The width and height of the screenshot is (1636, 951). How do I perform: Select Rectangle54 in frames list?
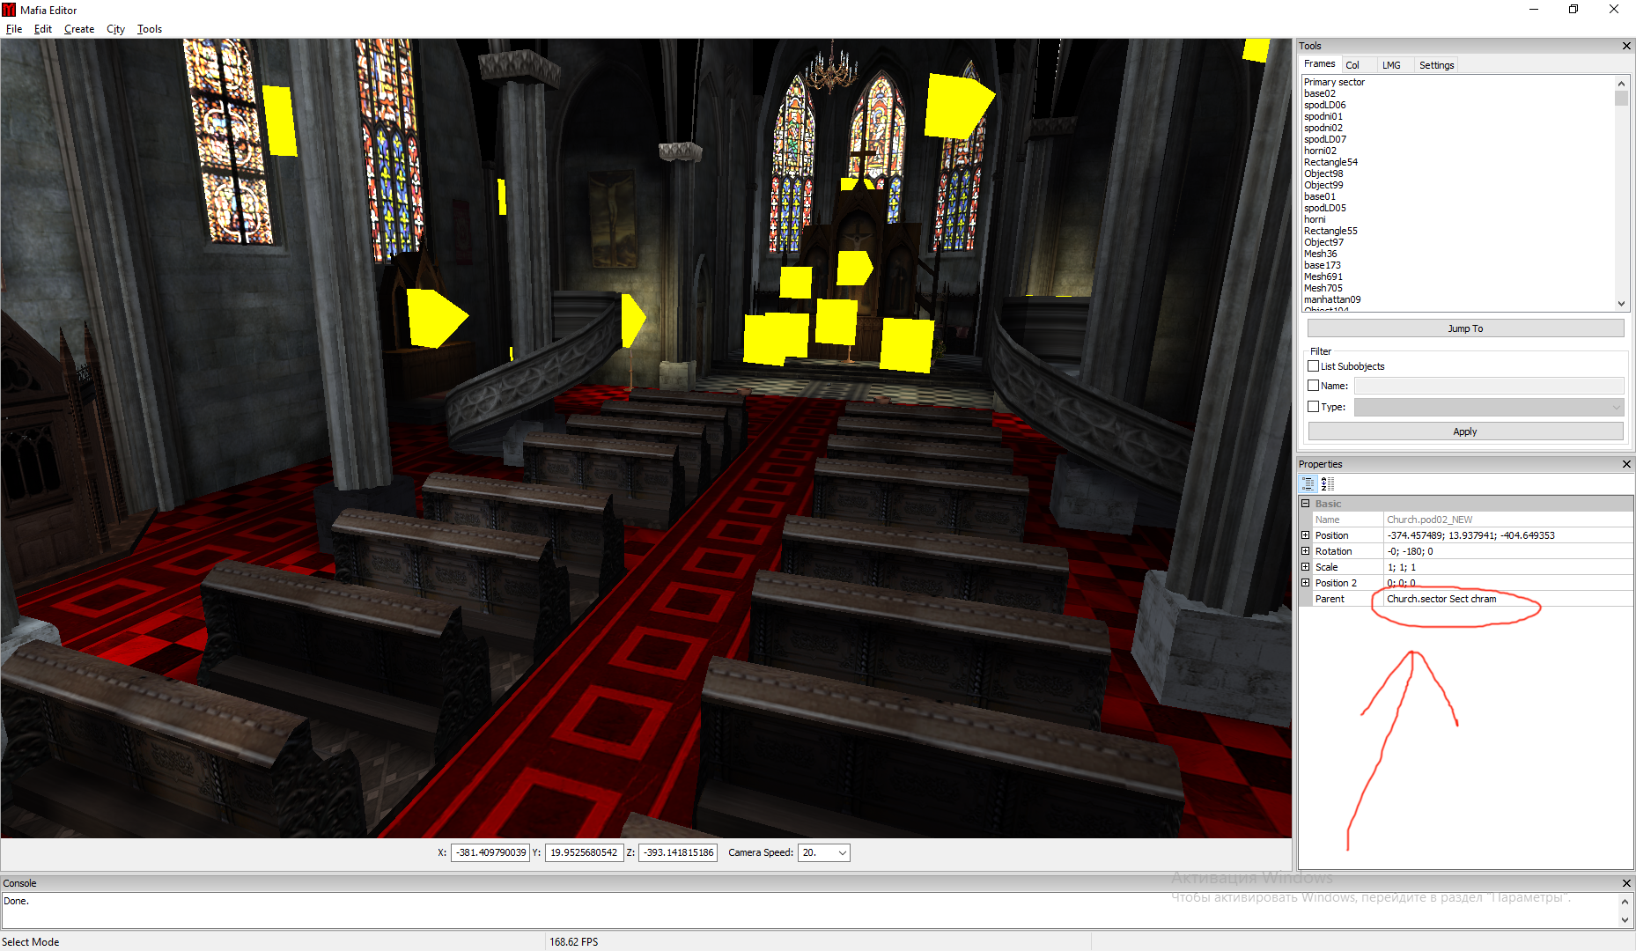click(1330, 162)
